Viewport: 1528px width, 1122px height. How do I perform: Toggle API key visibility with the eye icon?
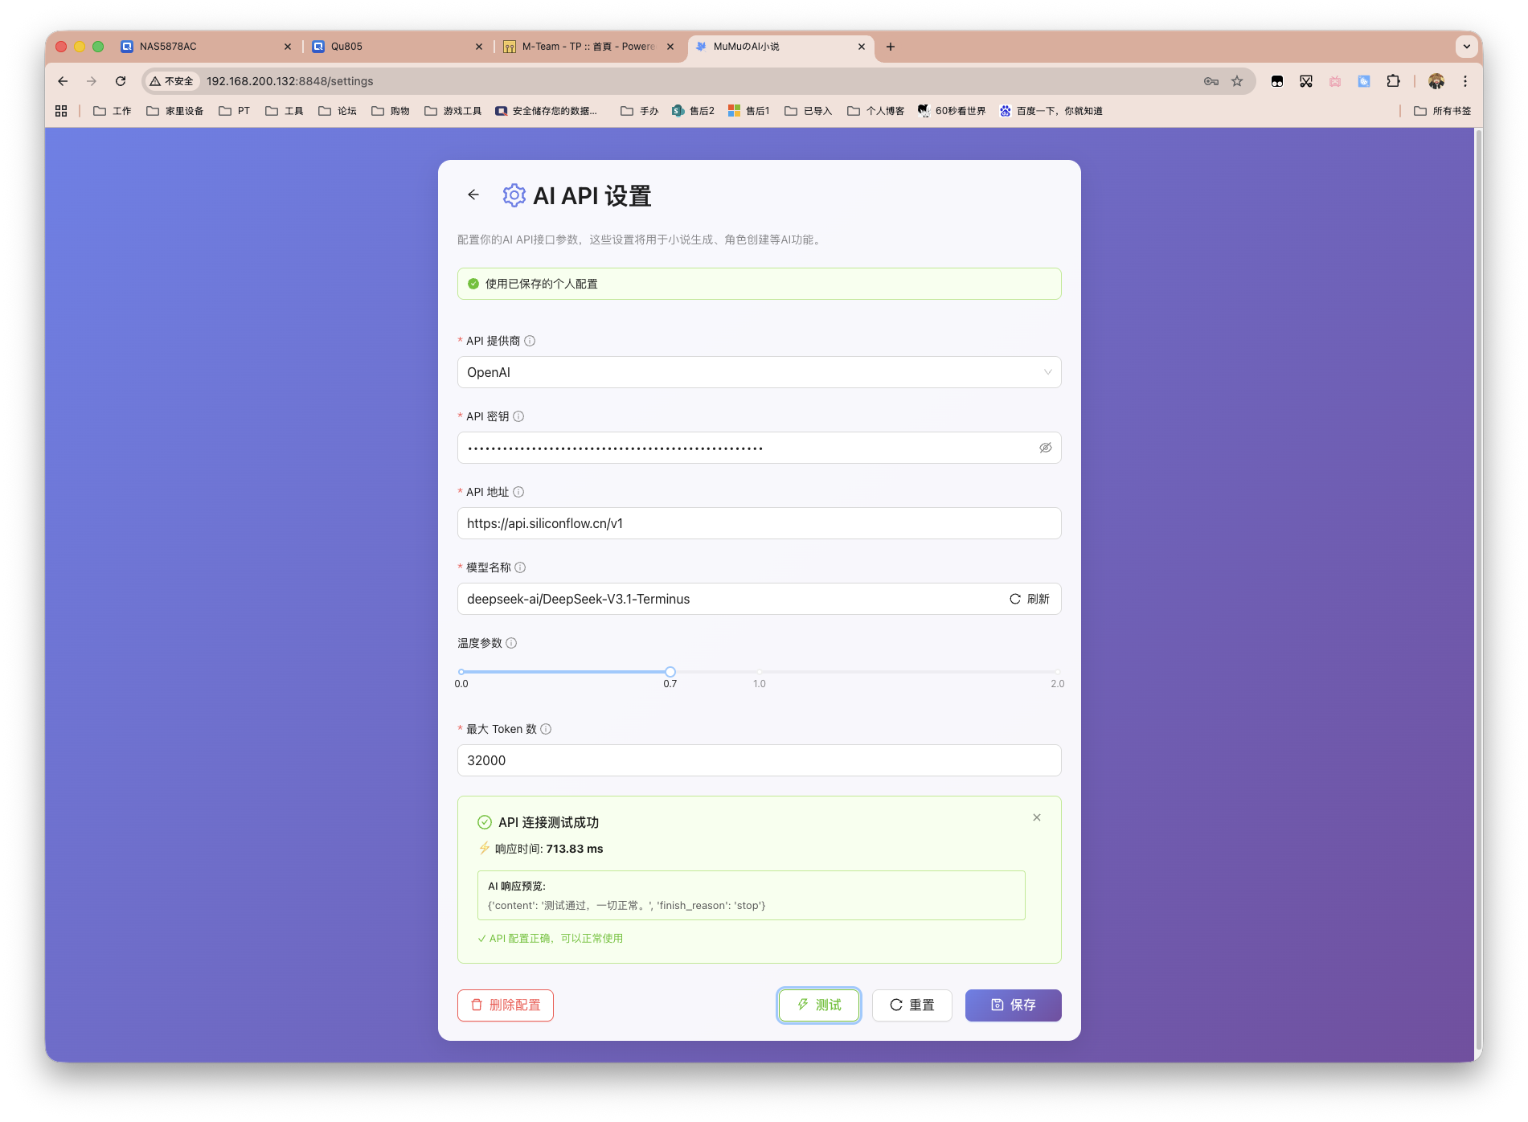click(x=1045, y=448)
